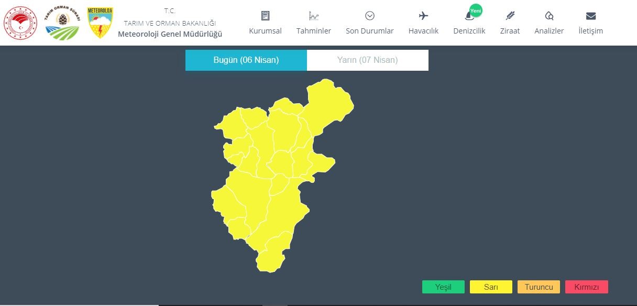The width and height of the screenshot is (637, 306).
Task: Select the Kırmızı legend swatch
Action: tap(587, 287)
